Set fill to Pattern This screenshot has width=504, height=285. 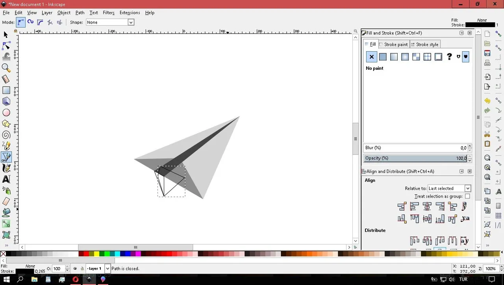tap(416, 57)
